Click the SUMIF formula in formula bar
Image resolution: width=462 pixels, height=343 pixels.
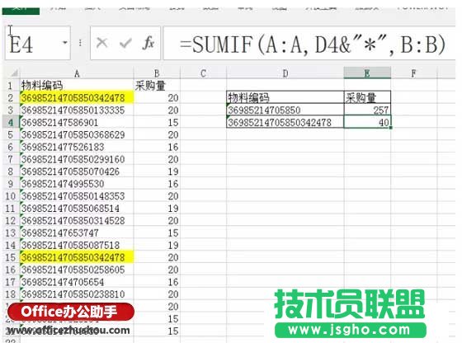[312, 45]
